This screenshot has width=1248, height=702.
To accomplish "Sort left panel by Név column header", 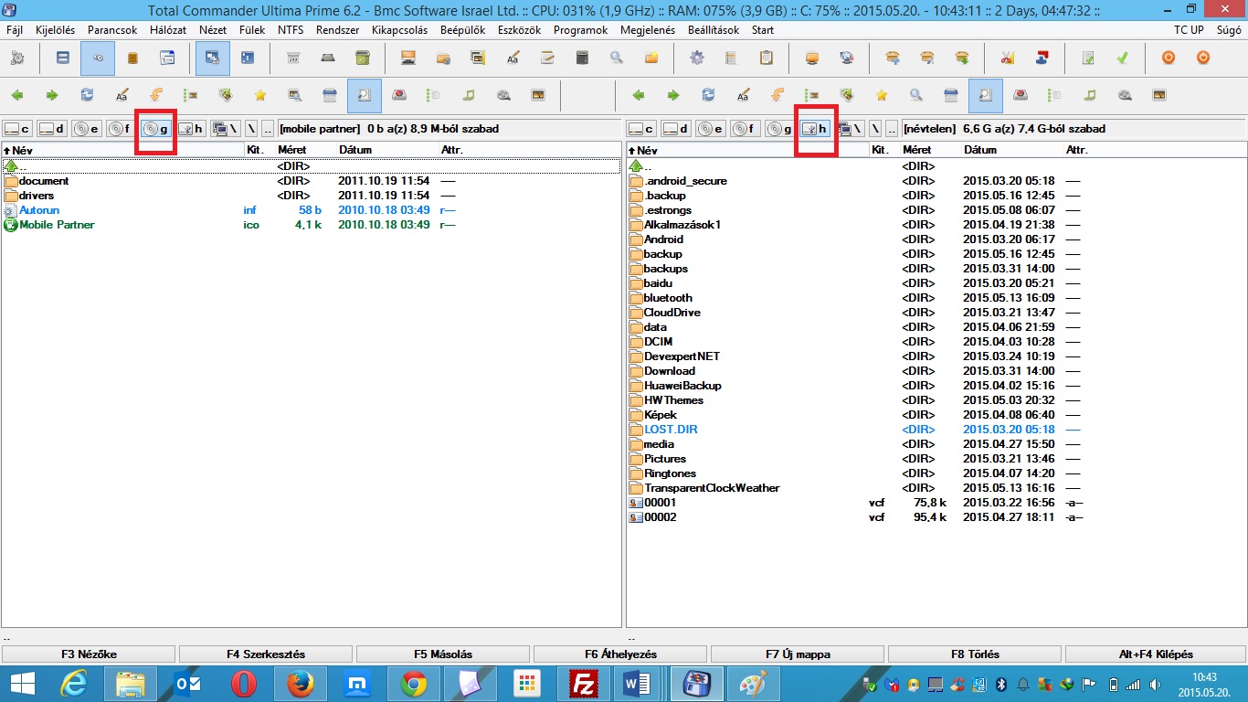I will pyautogui.click(x=122, y=150).
